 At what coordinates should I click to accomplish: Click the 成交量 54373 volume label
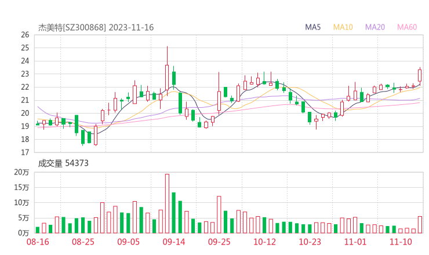tap(63, 163)
